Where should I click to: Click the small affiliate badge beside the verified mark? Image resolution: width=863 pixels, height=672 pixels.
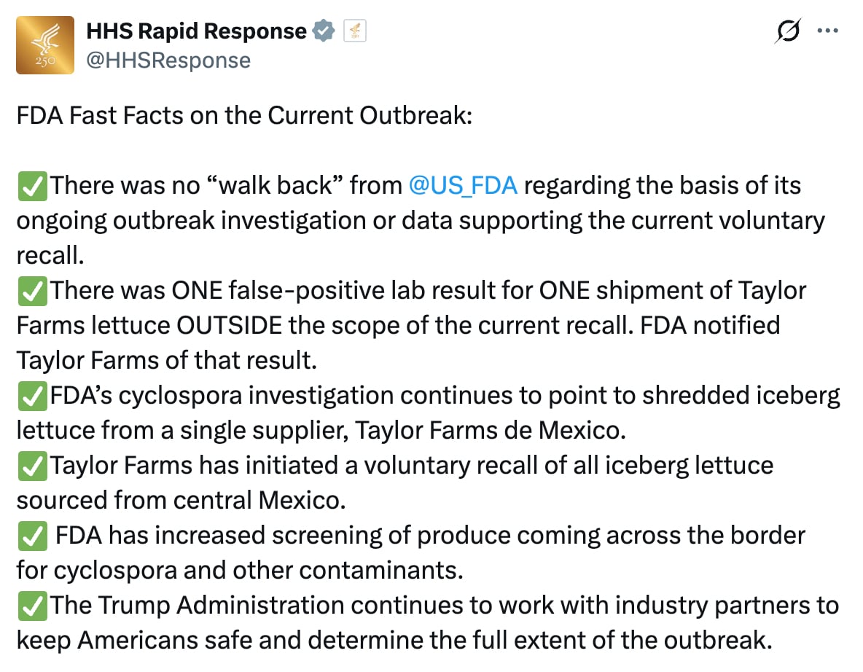pyautogui.click(x=355, y=31)
